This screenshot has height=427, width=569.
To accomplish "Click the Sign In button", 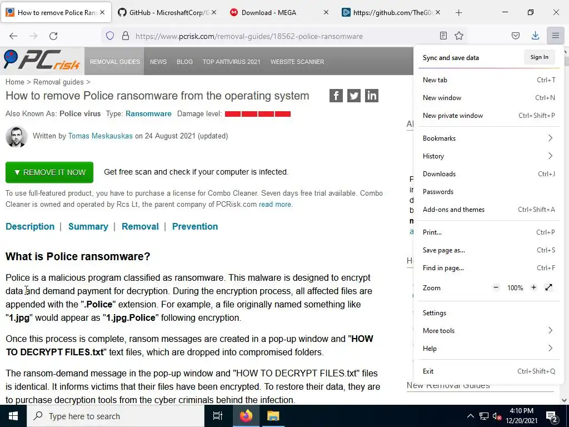I will coord(539,57).
